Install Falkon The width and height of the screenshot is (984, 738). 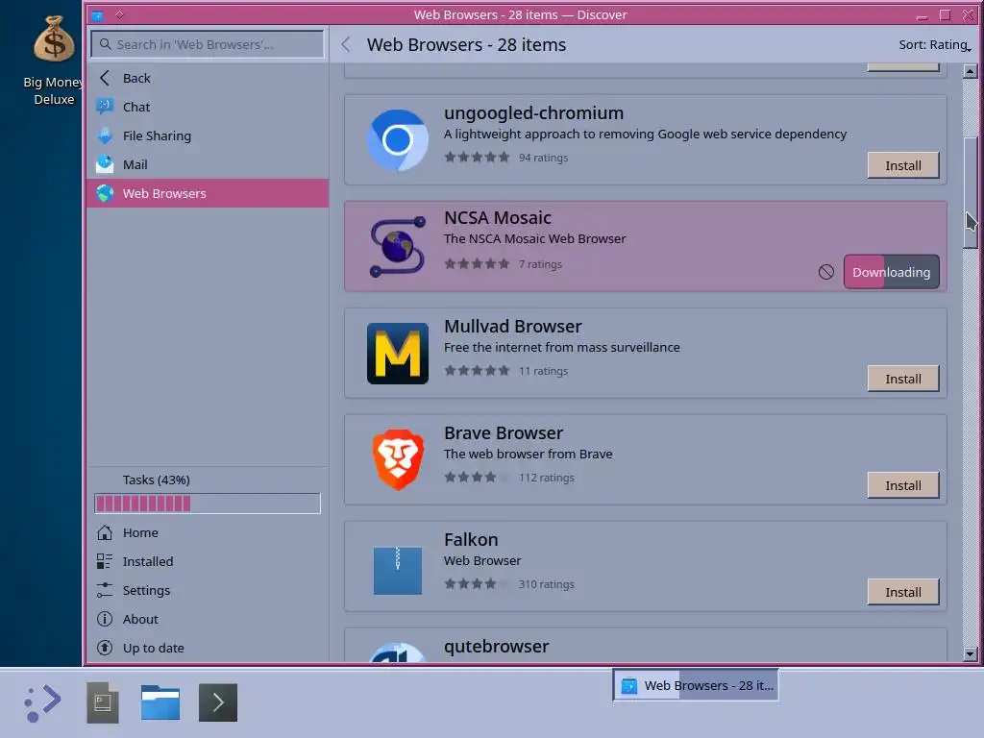[903, 592]
